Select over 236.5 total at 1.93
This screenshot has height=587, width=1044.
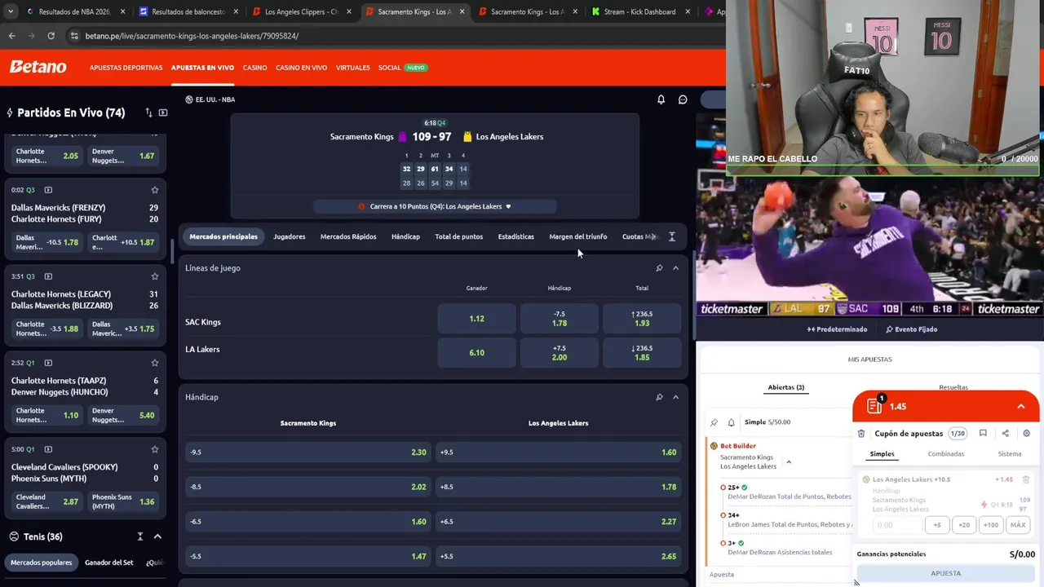pos(642,319)
